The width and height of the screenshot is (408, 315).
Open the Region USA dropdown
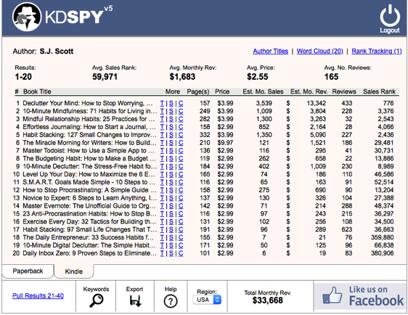[x=207, y=300]
